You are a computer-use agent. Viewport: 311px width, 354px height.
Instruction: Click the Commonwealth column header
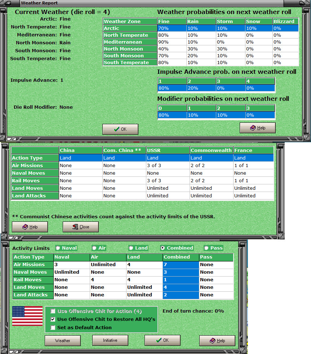tap(212, 151)
